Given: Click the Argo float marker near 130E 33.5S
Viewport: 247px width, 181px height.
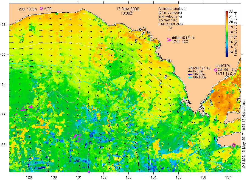Looking at the screenshot, I should (x=58, y=72).
